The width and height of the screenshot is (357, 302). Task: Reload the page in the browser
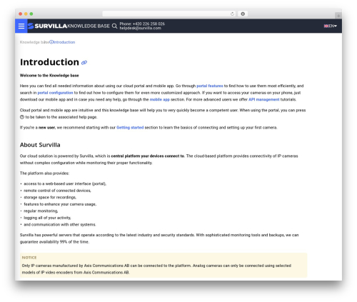coord(232,14)
